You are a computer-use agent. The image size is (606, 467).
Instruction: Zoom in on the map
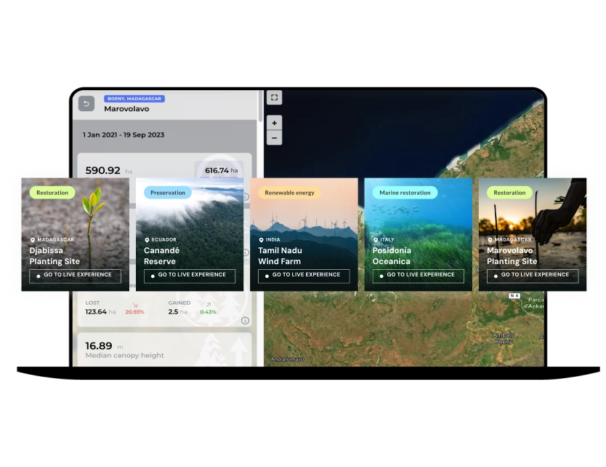pyautogui.click(x=275, y=123)
